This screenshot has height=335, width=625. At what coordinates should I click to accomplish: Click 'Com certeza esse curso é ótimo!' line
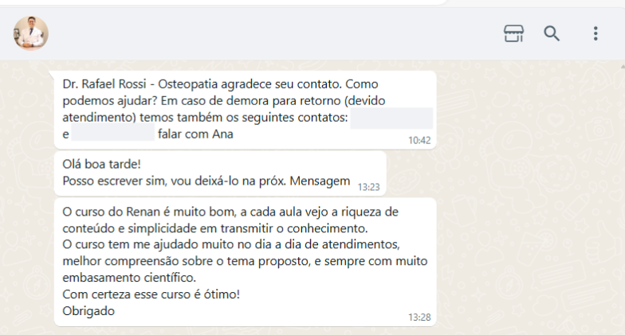[151, 294]
